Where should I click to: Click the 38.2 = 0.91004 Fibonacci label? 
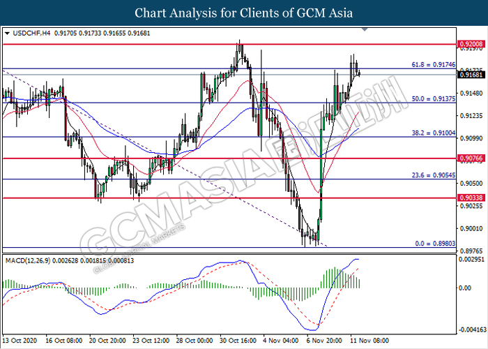coord(434,133)
